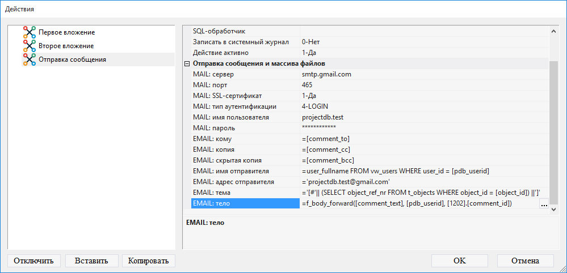The height and width of the screenshot is (273, 567).
Task: Edit the MAIL: сервер field smtp.gmail.com
Action: click(326, 74)
